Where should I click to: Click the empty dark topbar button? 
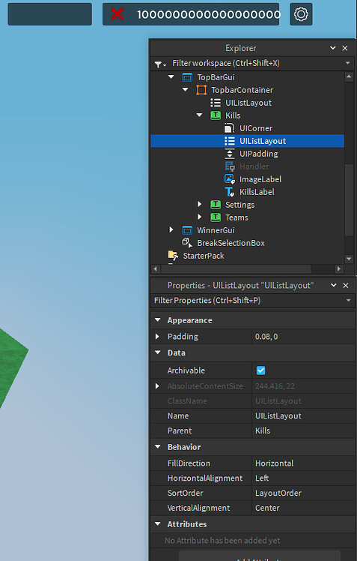tap(49, 14)
